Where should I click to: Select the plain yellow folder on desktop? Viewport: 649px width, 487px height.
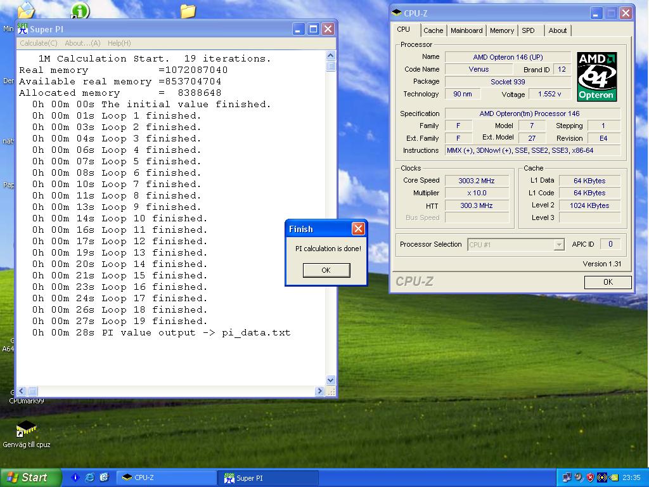click(188, 11)
